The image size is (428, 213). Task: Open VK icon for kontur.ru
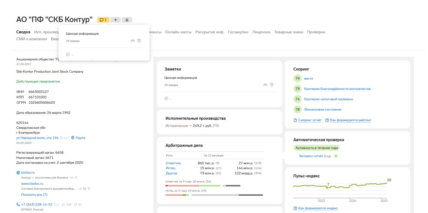pyautogui.click(x=72, y=178)
